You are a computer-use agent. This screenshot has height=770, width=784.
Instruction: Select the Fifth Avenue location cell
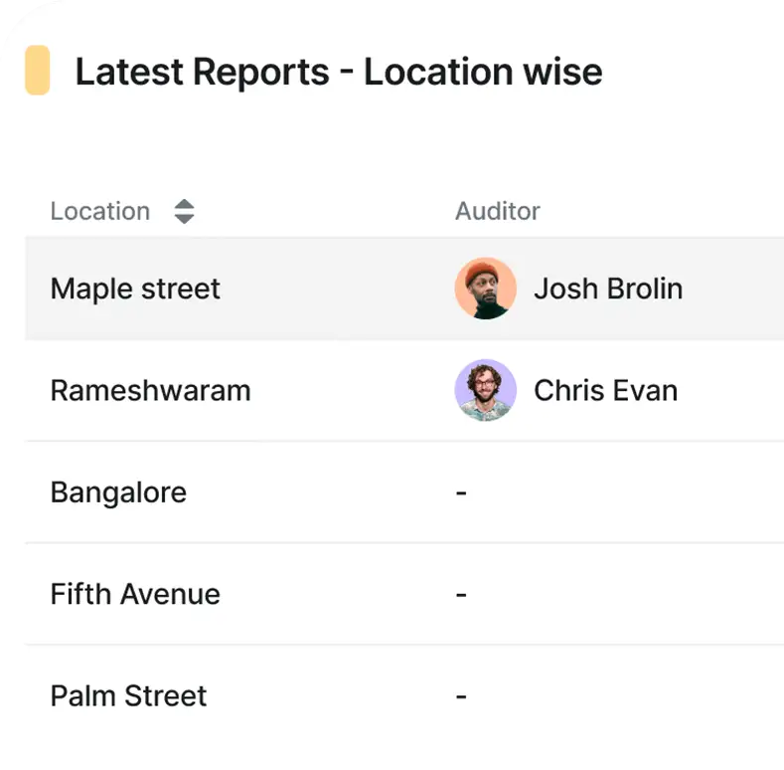(x=135, y=594)
